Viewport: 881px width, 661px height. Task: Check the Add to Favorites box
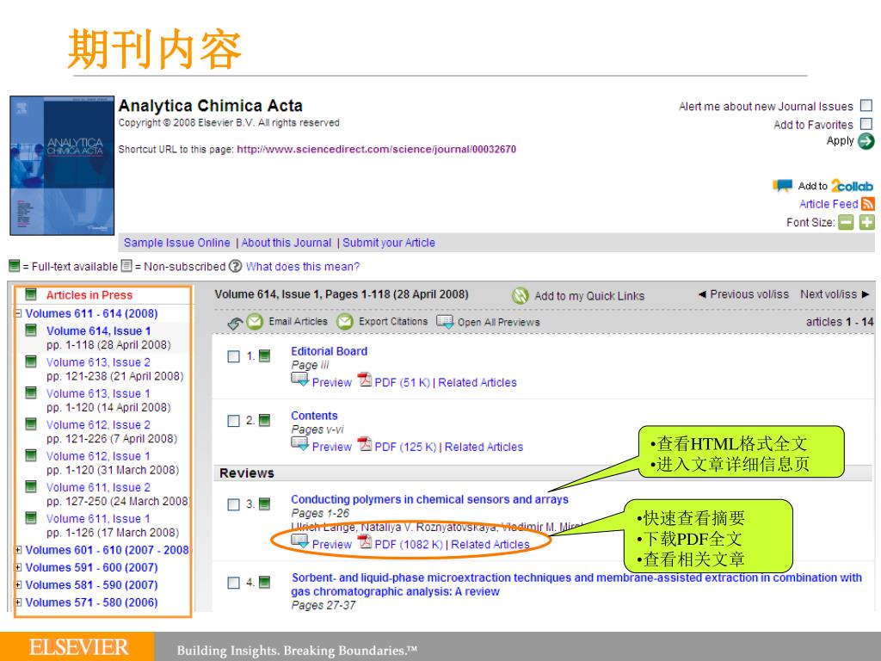pos(866,124)
